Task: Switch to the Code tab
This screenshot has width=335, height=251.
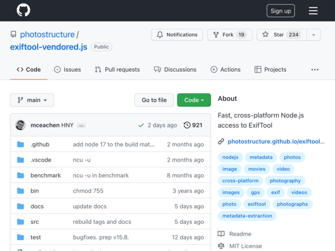Action: [x=29, y=70]
